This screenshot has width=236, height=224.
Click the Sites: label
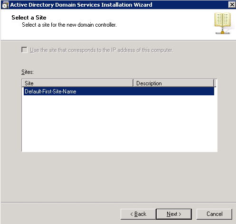click(28, 72)
